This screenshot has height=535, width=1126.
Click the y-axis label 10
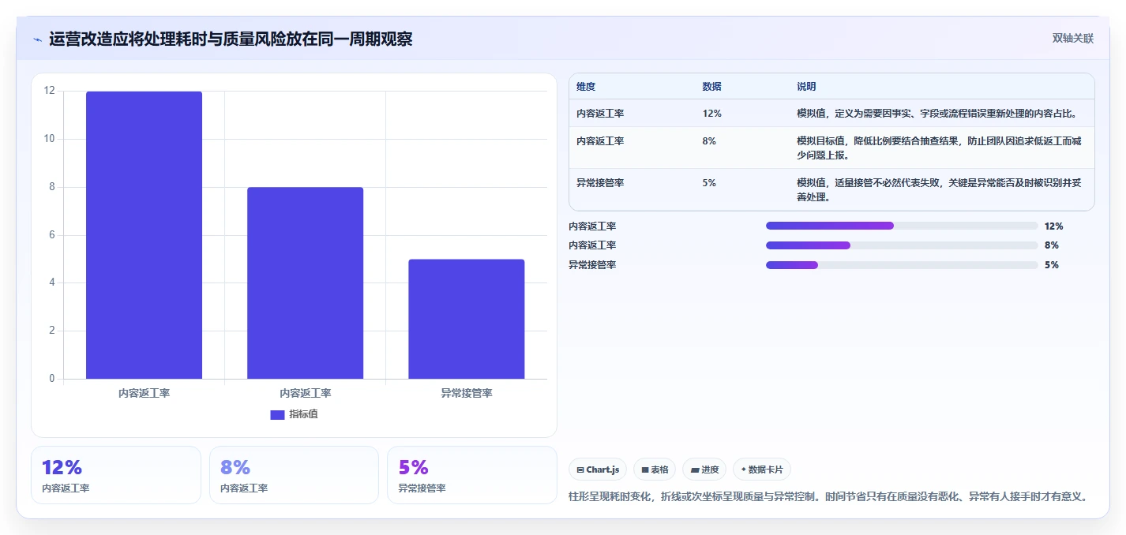50,139
